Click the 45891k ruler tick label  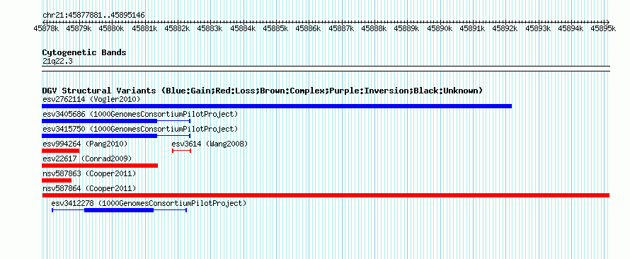coord(473,28)
